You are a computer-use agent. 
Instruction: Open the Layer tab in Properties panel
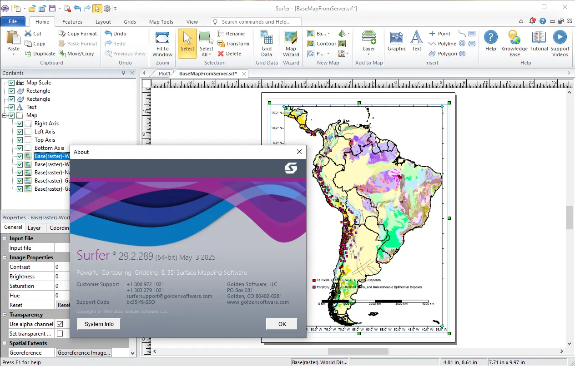(x=34, y=228)
